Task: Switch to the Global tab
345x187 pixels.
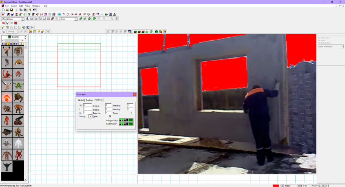Action: 81,100
